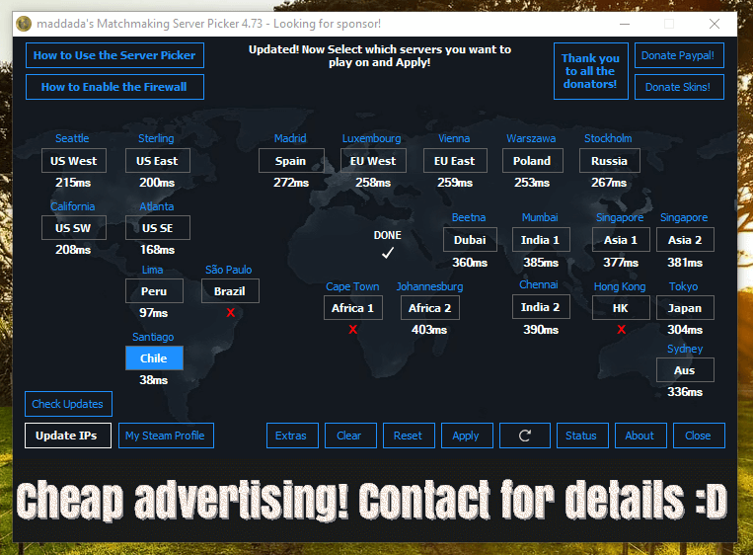Close the Server Picker window
The image size is (753, 555).
pyautogui.click(x=714, y=24)
